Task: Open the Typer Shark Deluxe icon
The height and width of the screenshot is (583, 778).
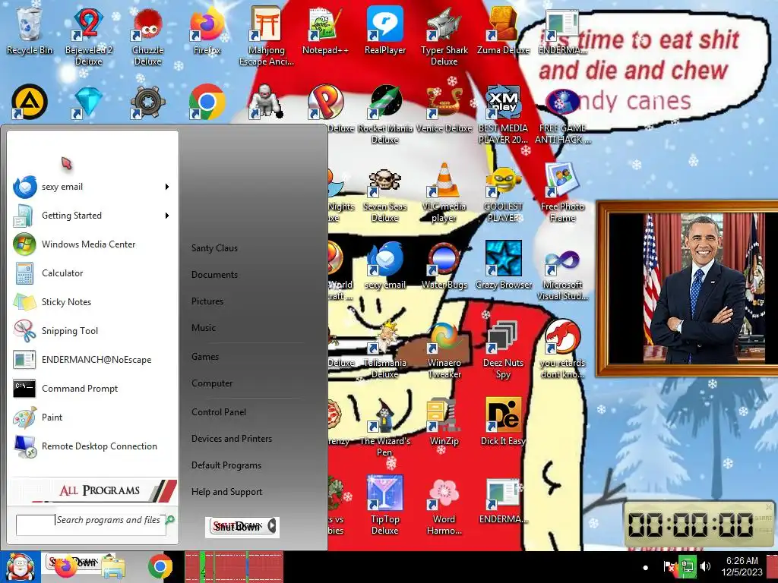Action: click(x=444, y=36)
